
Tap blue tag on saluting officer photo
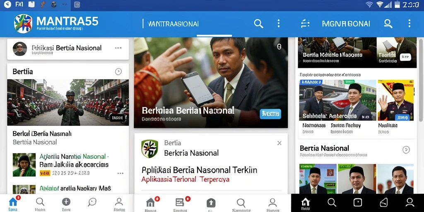[402, 117]
